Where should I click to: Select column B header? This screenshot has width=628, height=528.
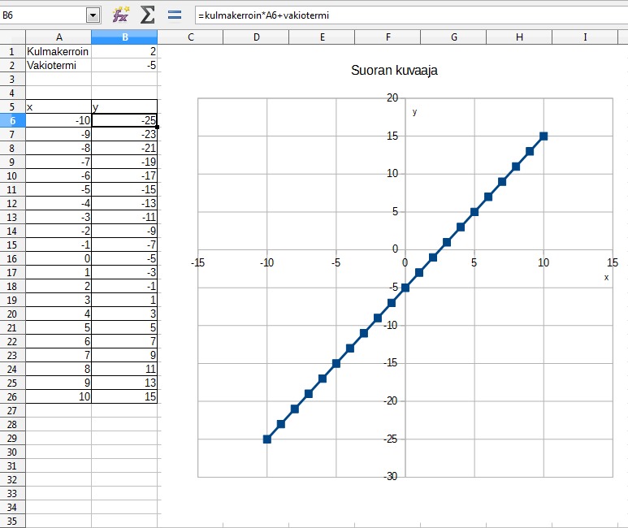(x=124, y=37)
